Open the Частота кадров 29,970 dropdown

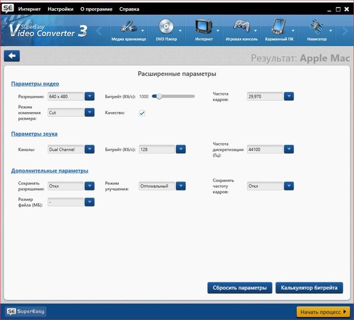[289, 96]
